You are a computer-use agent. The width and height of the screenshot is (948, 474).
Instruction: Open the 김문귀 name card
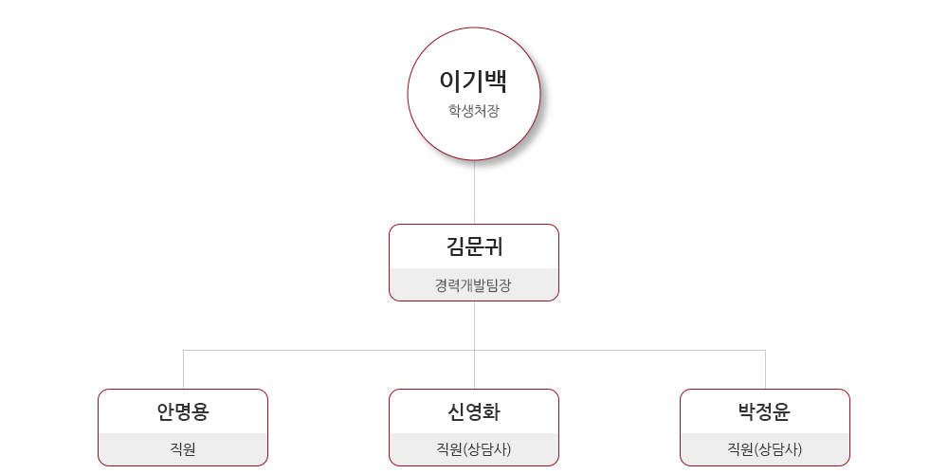coord(474,247)
